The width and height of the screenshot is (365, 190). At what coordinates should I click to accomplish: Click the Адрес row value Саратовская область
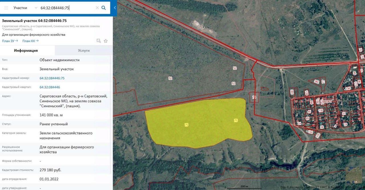[74, 101]
